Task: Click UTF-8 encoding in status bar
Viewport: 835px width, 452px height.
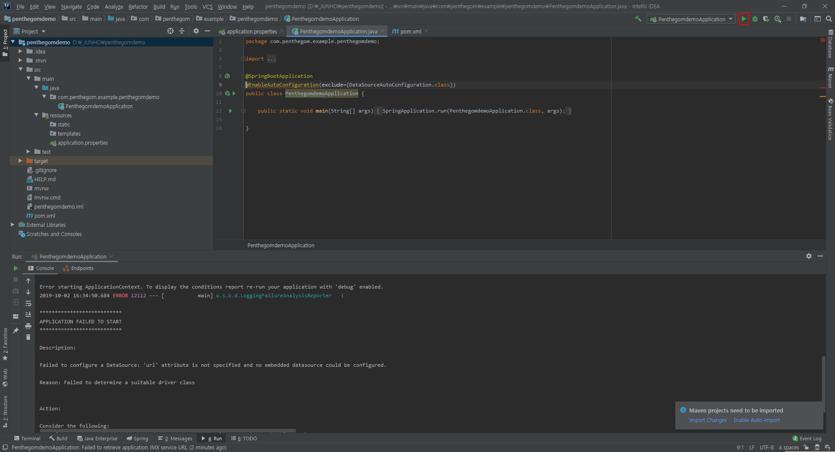Action: 766,447
